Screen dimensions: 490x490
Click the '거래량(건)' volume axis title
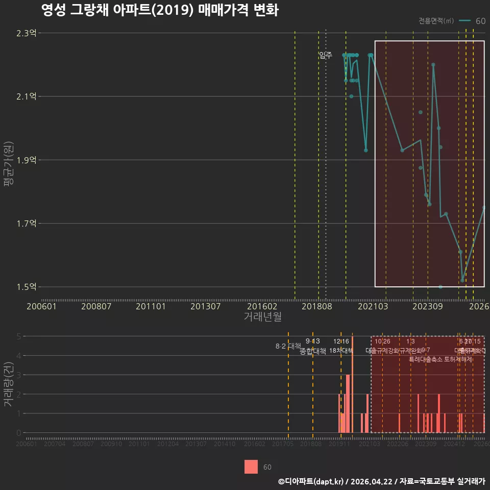(x=9, y=384)
